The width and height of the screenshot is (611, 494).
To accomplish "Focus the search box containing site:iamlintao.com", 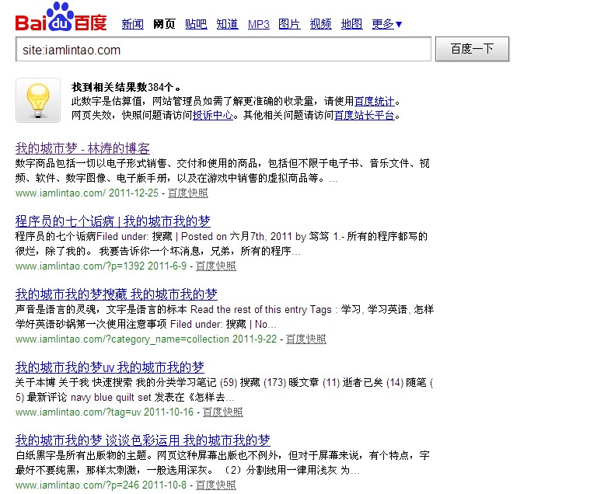I will click(x=223, y=49).
